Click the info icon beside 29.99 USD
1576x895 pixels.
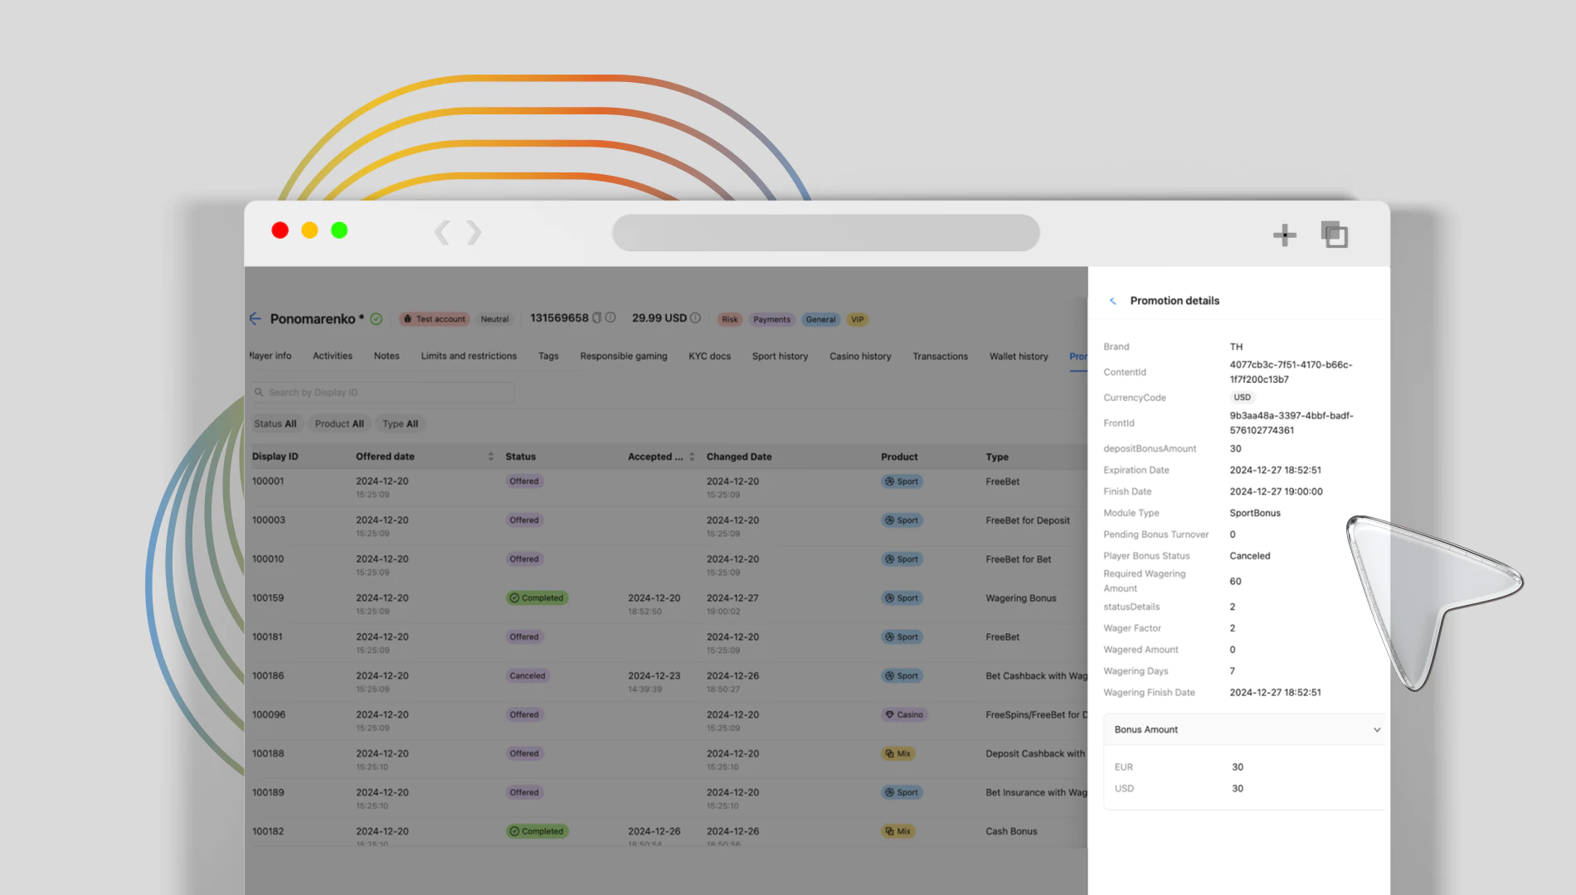[696, 318]
